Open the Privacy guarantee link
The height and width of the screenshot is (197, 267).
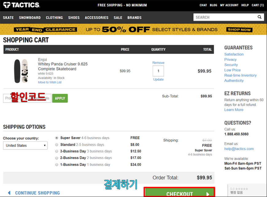[230, 60]
